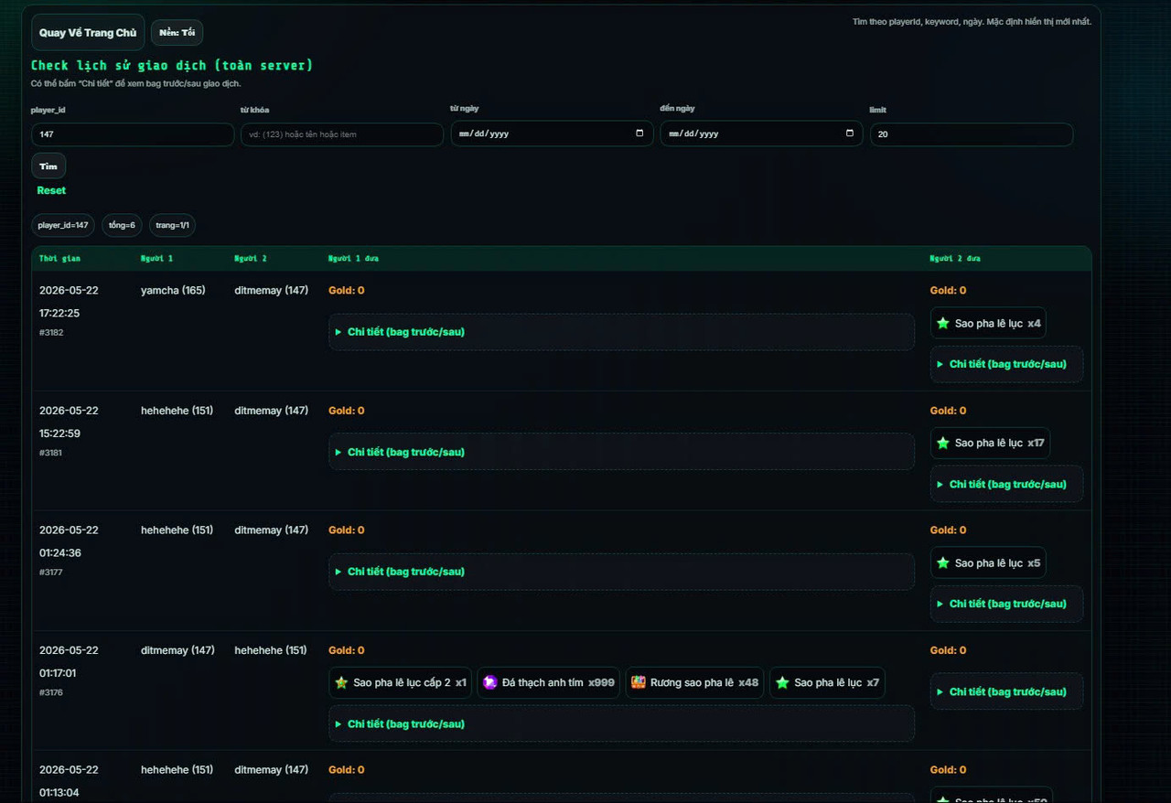
Task: Click the Rương sao pha lê chest icon
Action: coord(639,682)
